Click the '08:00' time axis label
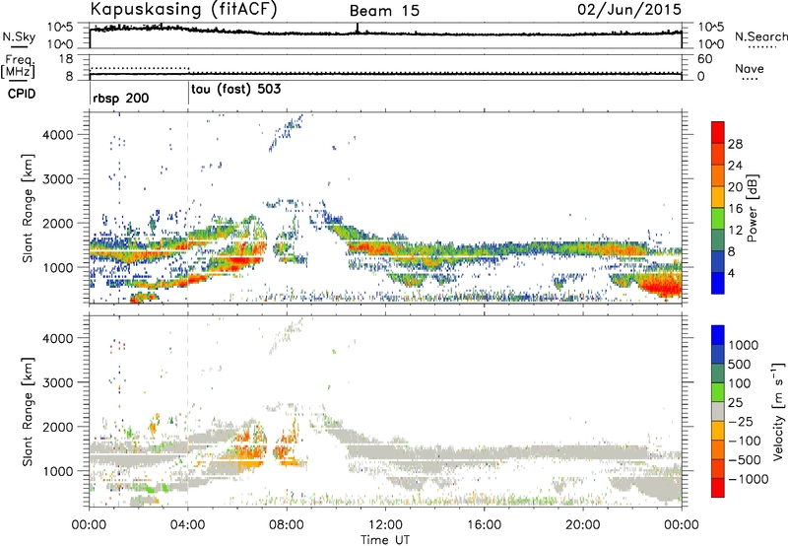Screen dimensions: 788x546 (287, 525)
